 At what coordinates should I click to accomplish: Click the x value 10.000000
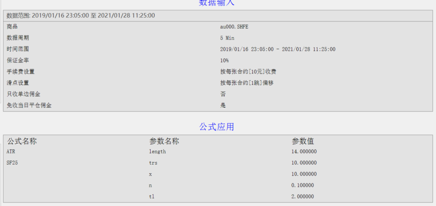(x=304, y=174)
